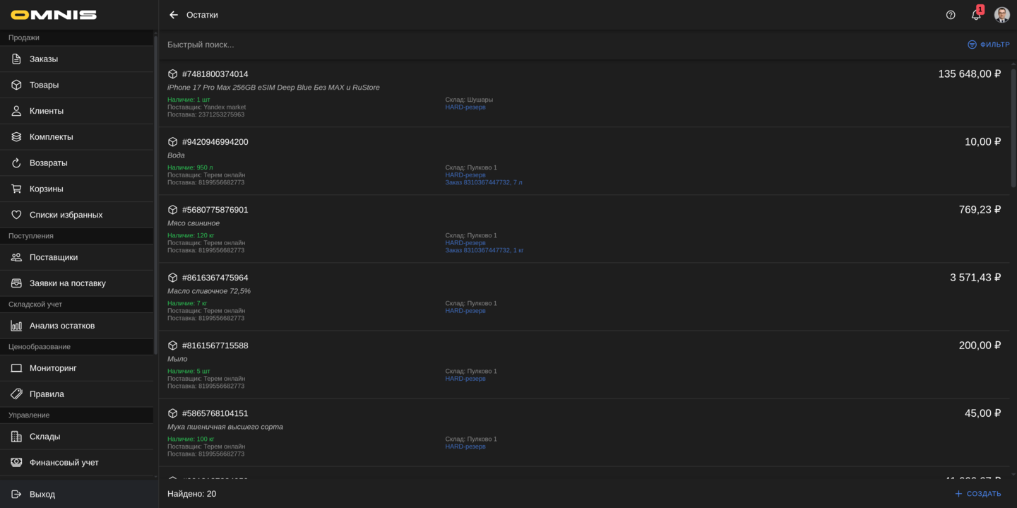Click the Правила tag icon
This screenshot has height=508, width=1017.
click(16, 394)
